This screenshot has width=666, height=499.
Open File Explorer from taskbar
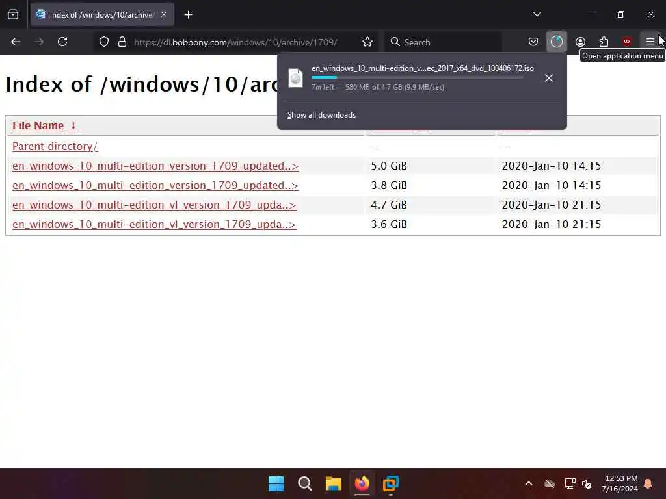pos(334,483)
